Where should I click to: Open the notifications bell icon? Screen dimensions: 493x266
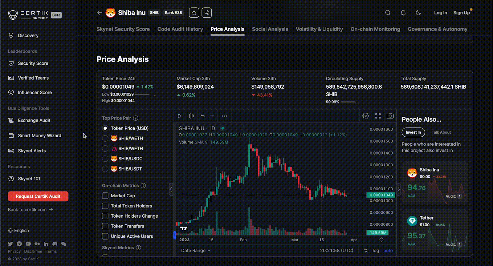(x=403, y=13)
